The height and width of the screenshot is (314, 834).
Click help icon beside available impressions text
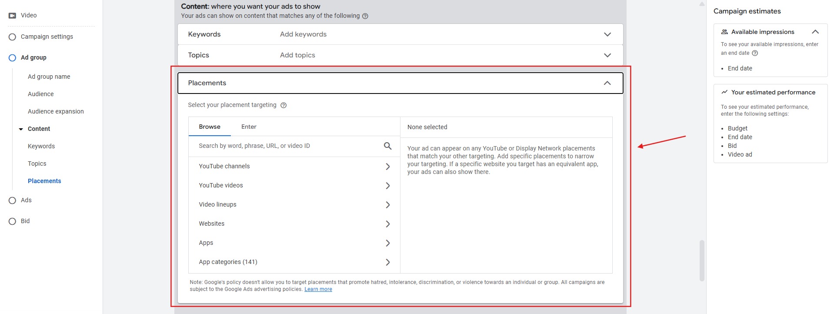tap(755, 53)
